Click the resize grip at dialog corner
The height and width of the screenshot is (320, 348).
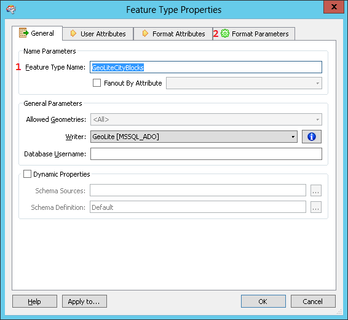[x=339, y=311]
